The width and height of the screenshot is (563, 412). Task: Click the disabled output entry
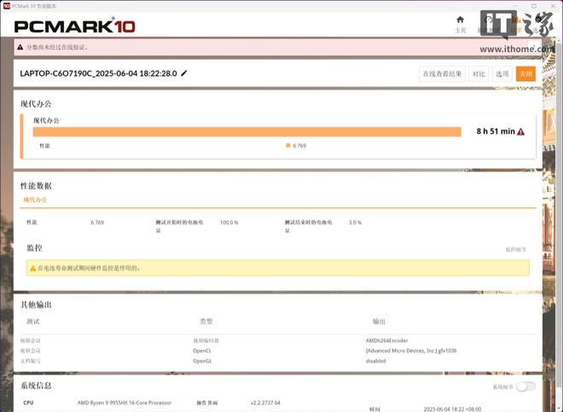coord(375,361)
